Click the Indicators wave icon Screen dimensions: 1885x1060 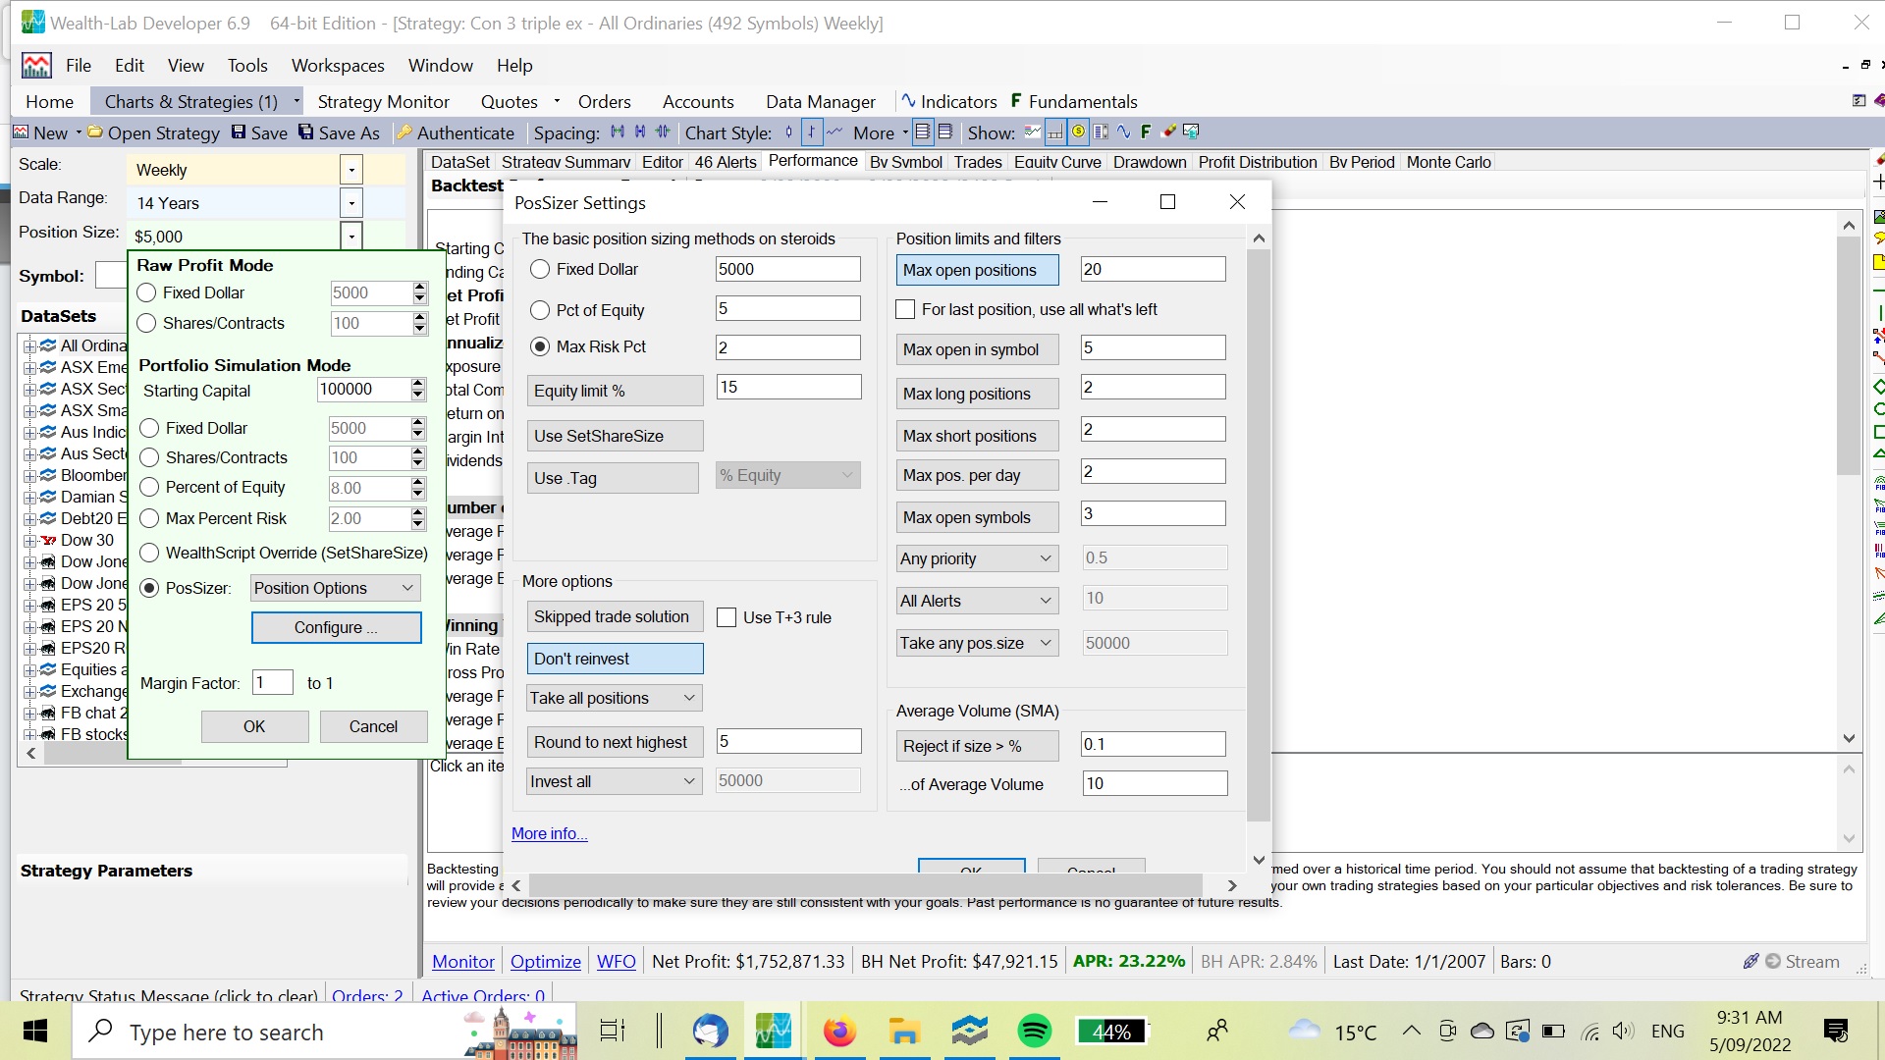(908, 100)
